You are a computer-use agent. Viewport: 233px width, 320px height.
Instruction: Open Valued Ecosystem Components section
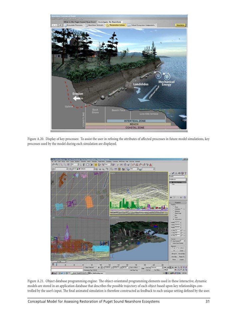141,25
